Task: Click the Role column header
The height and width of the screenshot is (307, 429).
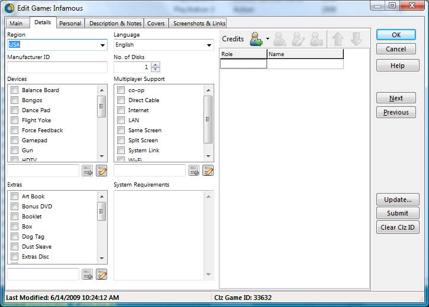Action: [244, 54]
